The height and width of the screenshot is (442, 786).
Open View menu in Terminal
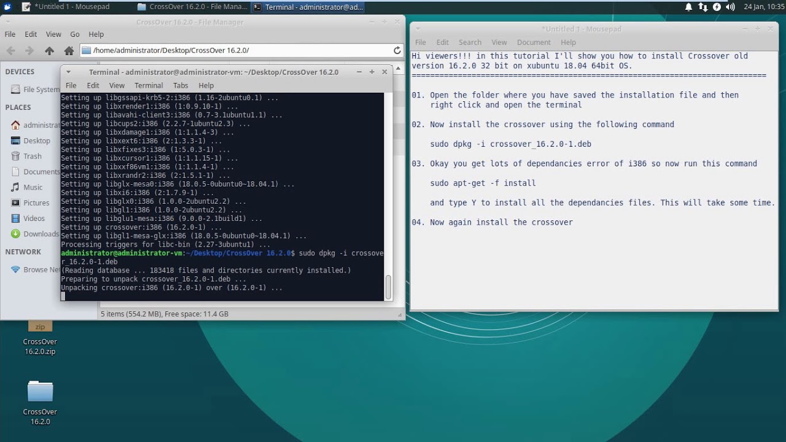tap(117, 85)
